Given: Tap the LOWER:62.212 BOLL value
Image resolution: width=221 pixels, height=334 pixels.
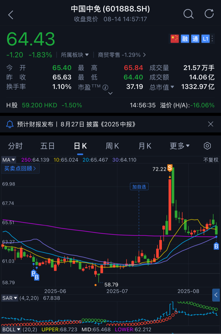Looking at the screenshot, I should pos(133,330).
